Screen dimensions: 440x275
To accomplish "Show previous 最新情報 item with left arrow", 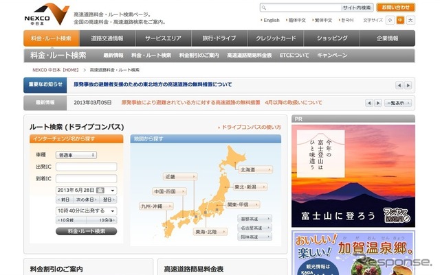I will pos(369,103).
